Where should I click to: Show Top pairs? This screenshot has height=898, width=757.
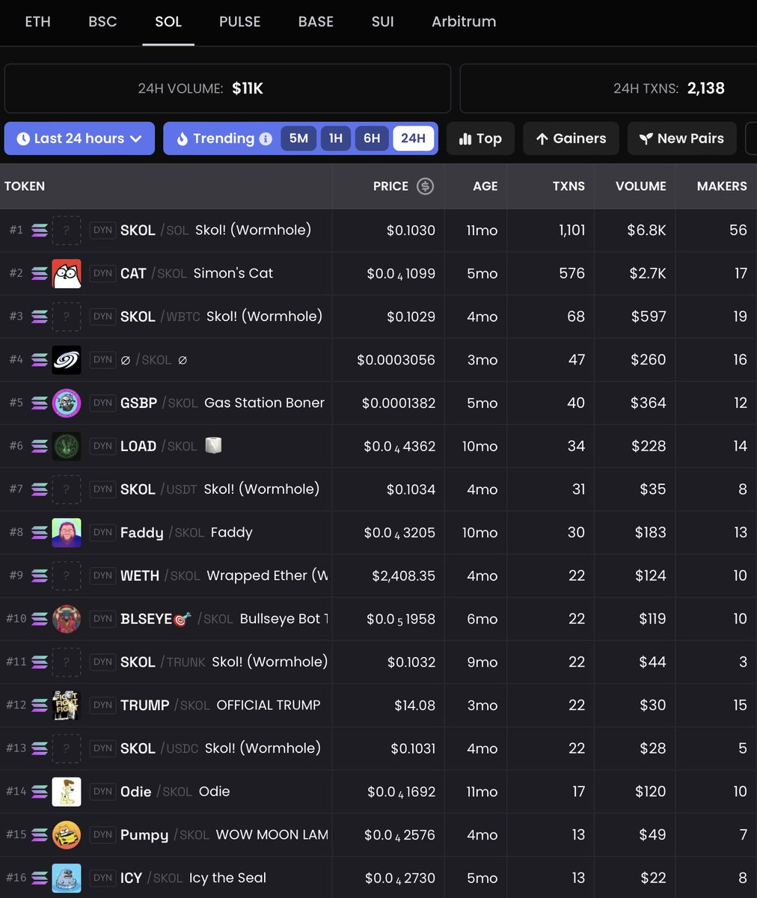click(480, 138)
